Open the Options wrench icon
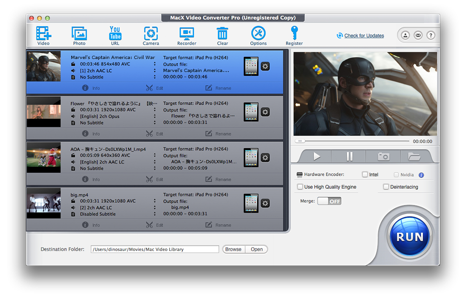The image size is (466, 297). click(x=258, y=36)
